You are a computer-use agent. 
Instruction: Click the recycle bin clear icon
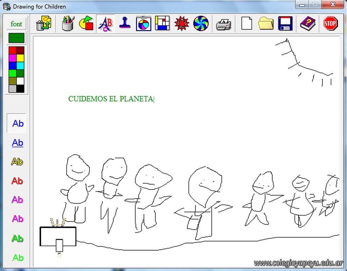pos(44,24)
